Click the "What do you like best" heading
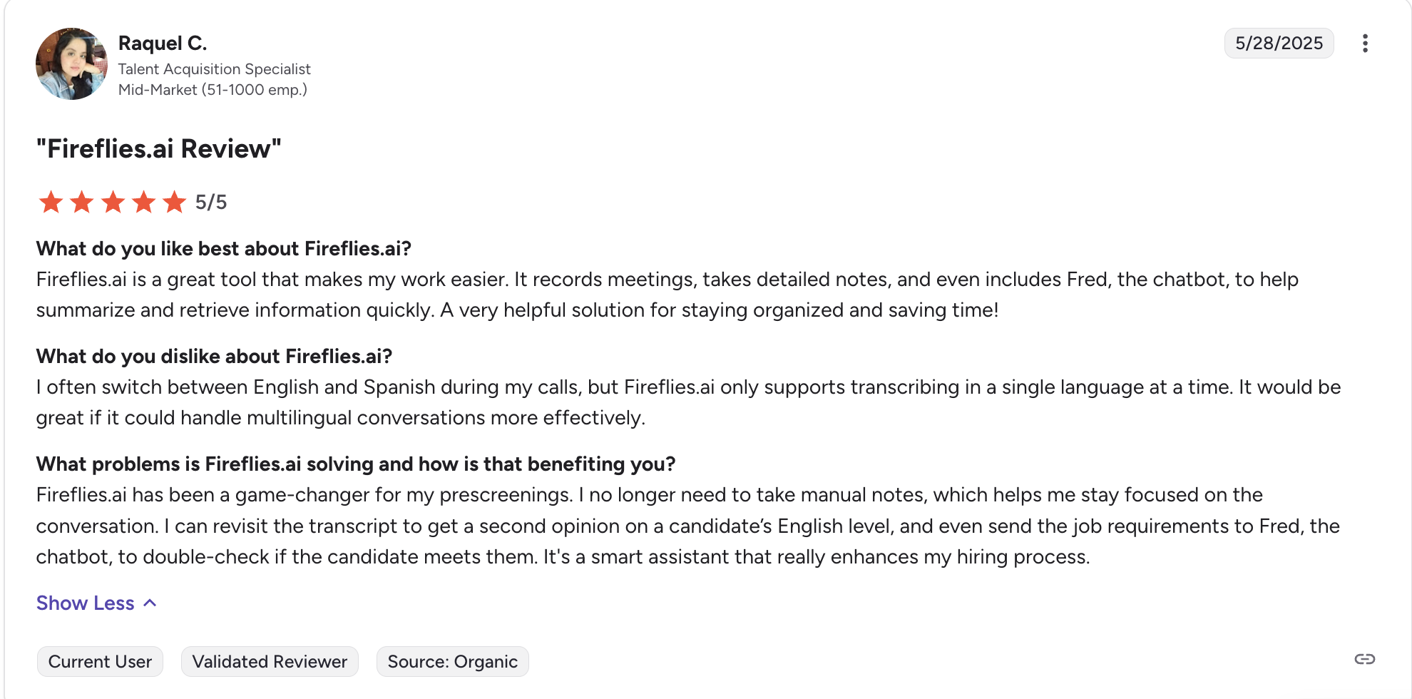Viewport: 1412px width, 699px height. [224, 249]
